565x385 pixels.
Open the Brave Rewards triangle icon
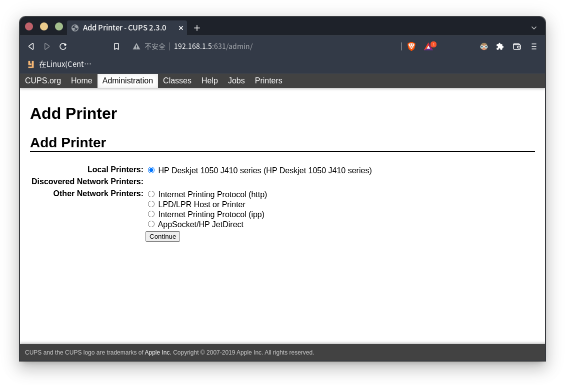[428, 46]
